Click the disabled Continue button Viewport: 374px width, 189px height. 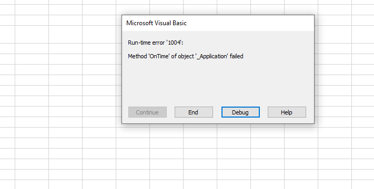(147, 112)
